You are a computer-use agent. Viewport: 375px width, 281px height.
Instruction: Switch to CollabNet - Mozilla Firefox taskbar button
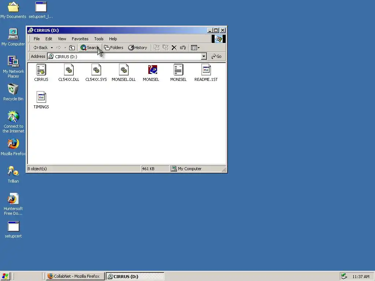(75, 276)
